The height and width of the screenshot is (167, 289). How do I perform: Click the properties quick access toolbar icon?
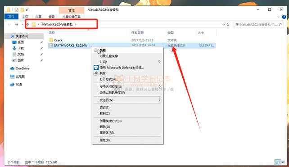(17, 9)
